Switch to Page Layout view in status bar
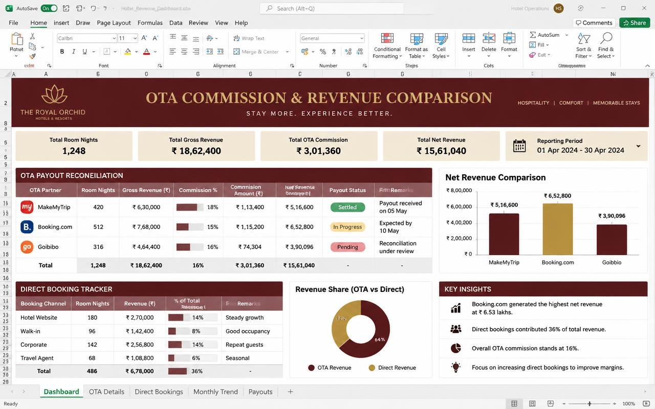The image size is (655, 409). pyautogui.click(x=532, y=404)
